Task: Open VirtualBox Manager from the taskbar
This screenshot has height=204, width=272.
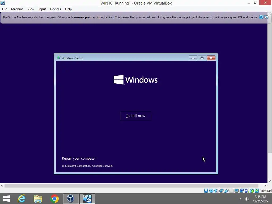Action: click(x=71, y=199)
